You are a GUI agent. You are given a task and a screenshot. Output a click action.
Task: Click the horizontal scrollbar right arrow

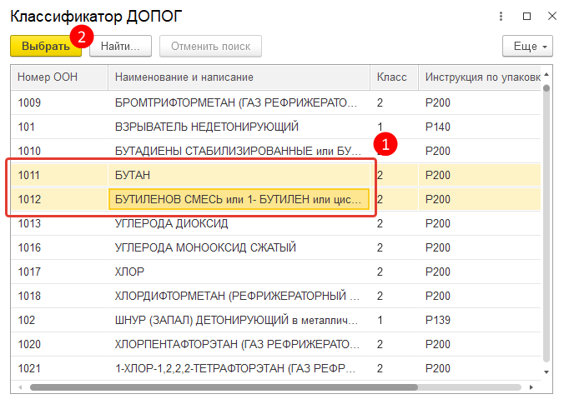pyautogui.click(x=531, y=387)
